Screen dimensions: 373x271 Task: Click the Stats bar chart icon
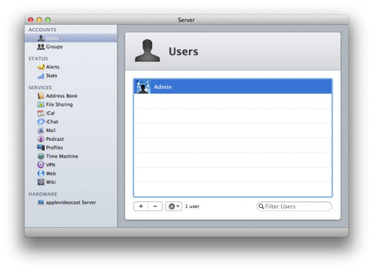pos(41,76)
